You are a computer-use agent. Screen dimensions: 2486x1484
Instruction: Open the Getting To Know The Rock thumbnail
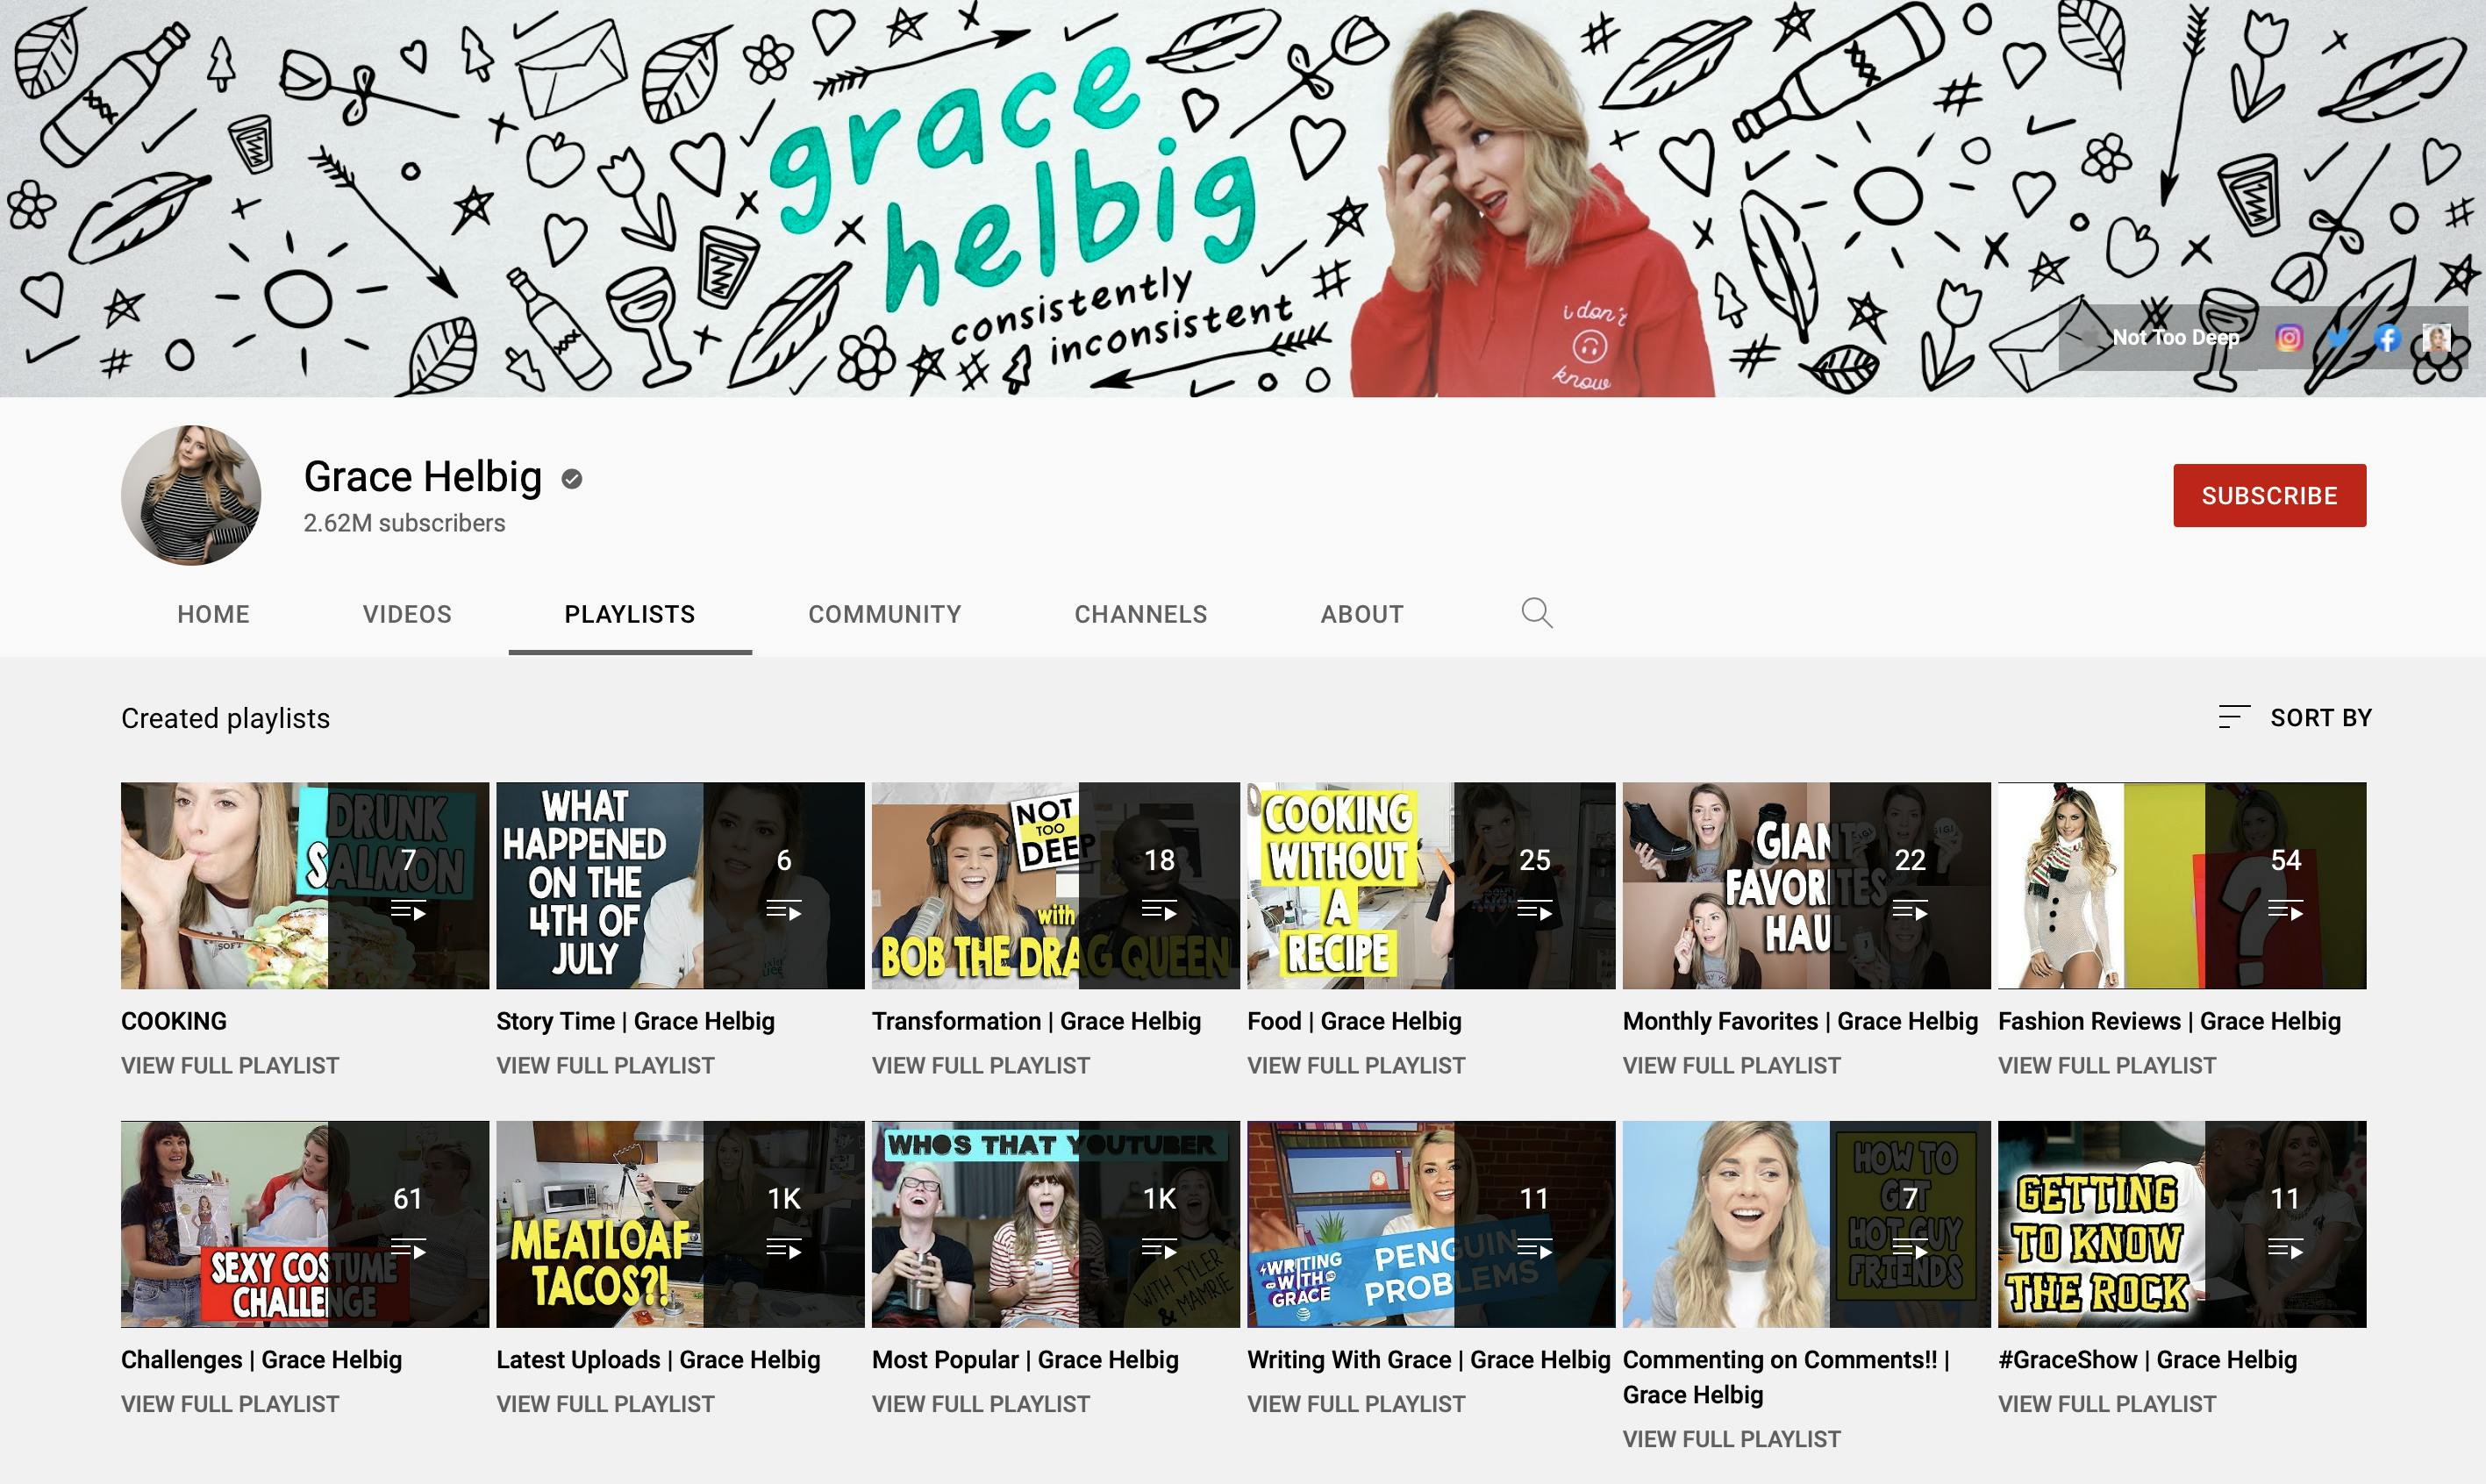(x=2178, y=1222)
